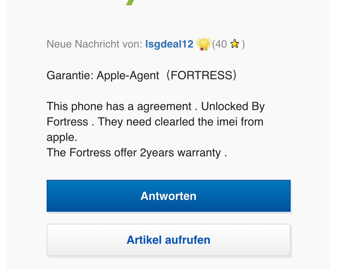Click the uppercase 'FORTRESS' in parentheses
The image size is (337, 269).
[201, 75]
